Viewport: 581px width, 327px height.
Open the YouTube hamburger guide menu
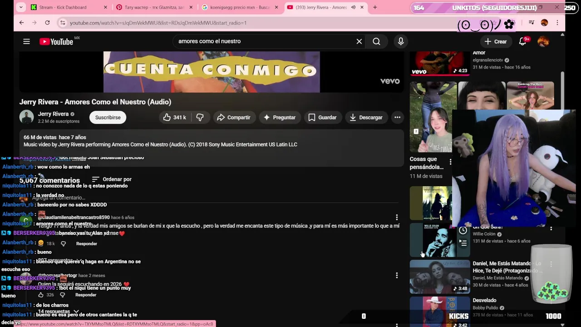coord(26,41)
